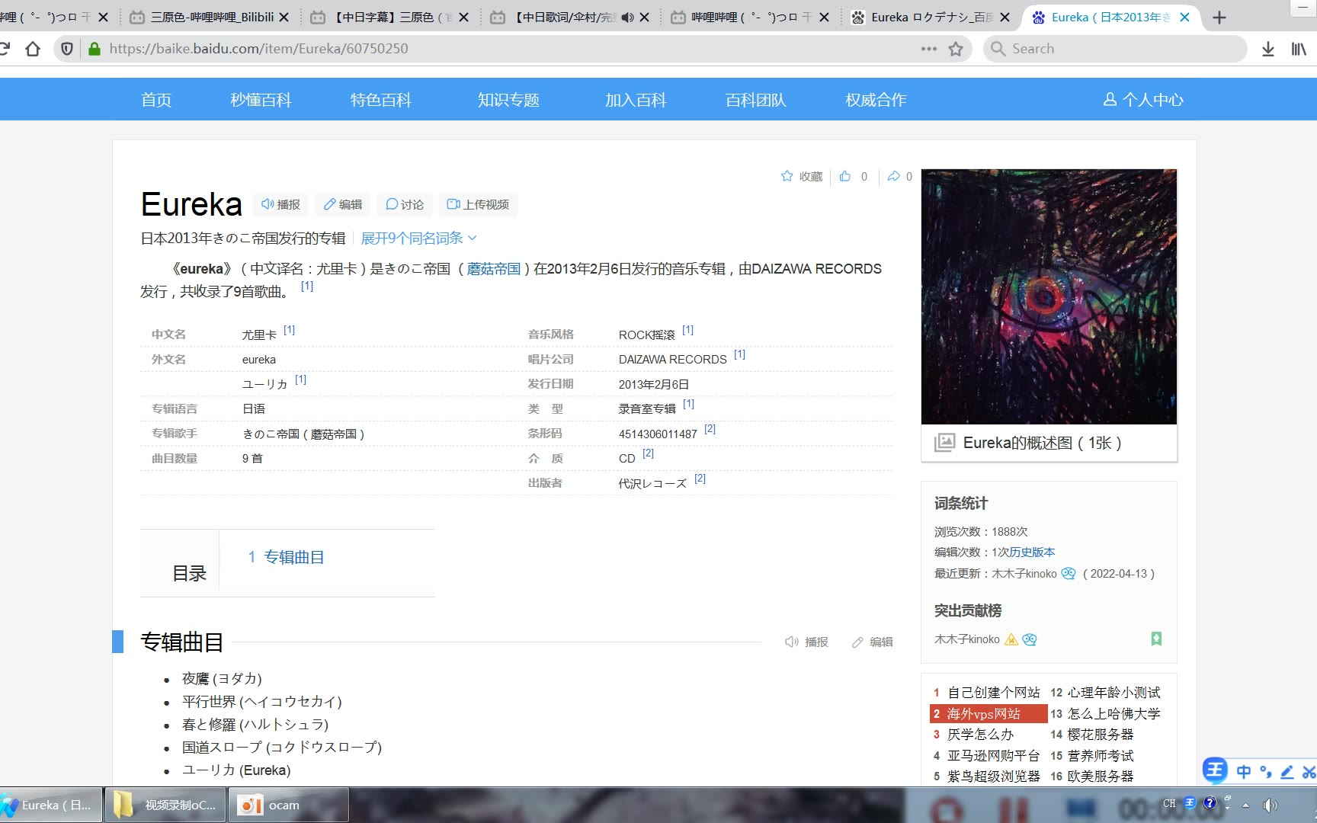Click reference [1] after ユーリカ
1317x823 pixels.
pyautogui.click(x=300, y=379)
